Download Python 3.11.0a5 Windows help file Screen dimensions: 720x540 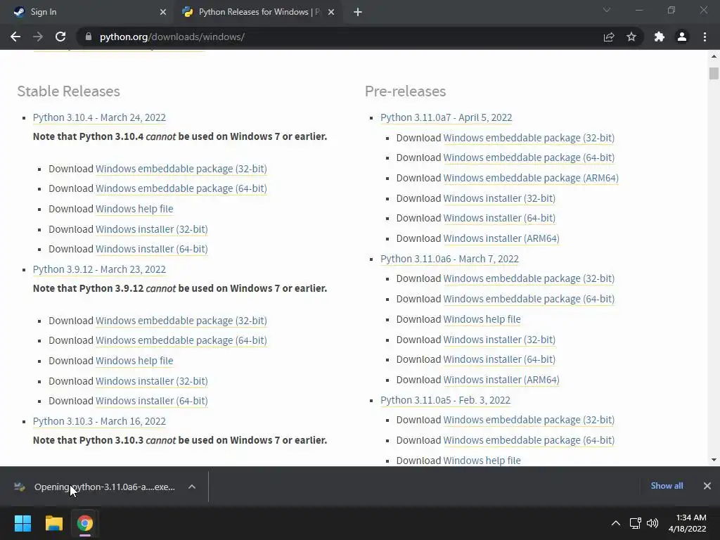[x=482, y=461]
